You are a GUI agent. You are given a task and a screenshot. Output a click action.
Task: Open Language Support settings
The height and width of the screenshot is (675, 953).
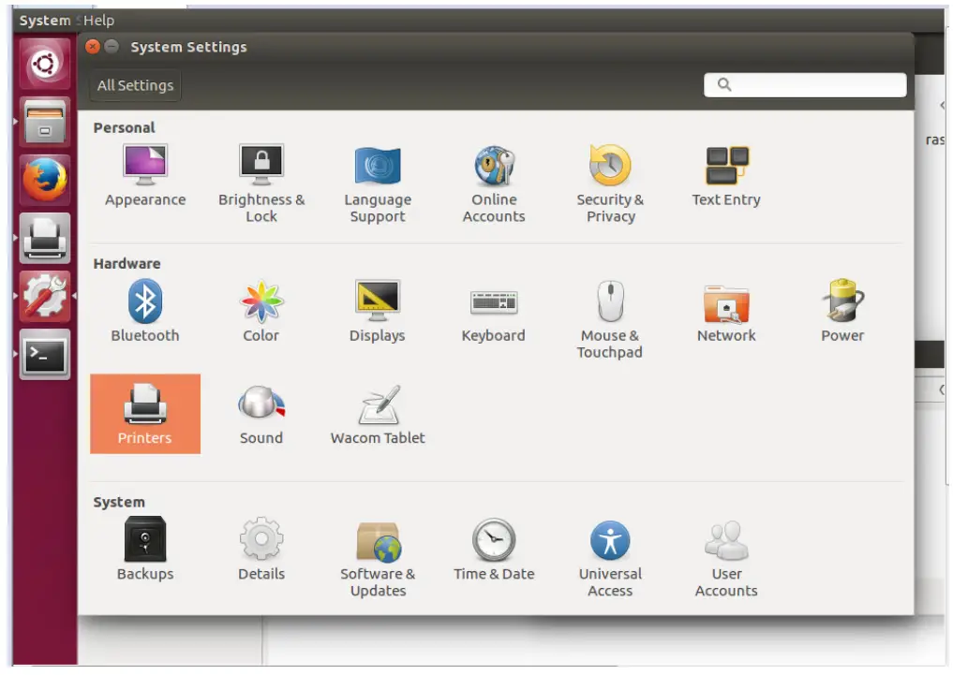(378, 183)
